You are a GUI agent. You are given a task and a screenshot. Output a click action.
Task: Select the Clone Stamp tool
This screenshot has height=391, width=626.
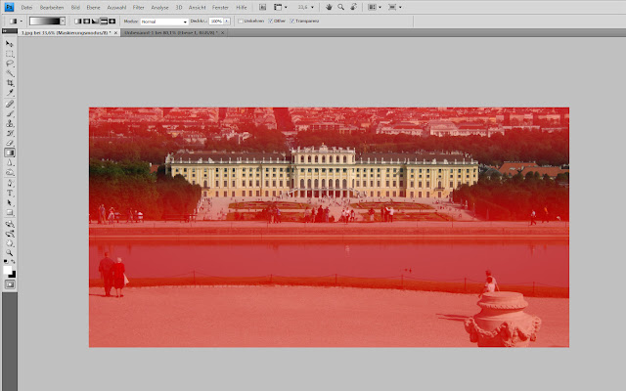[10, 123]
